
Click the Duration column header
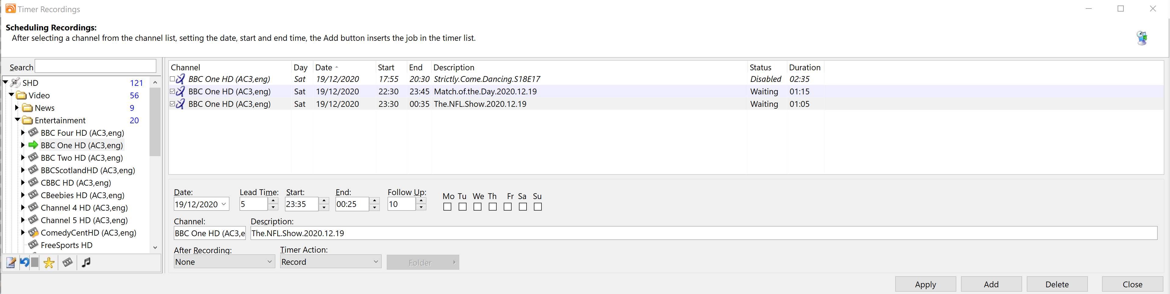click(804, 68)
